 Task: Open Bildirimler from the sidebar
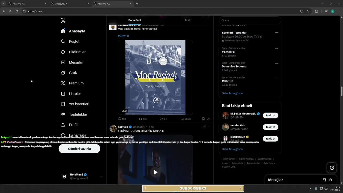[73, 52]
